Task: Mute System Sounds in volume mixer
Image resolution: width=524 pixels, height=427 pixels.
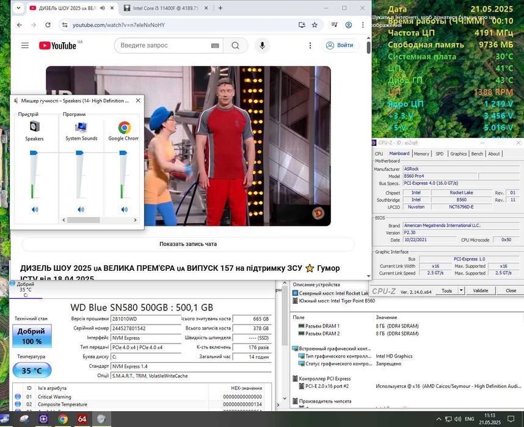Action: pos(81,210)
